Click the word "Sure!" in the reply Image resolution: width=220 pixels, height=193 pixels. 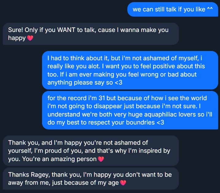click(x=15, y=30)
